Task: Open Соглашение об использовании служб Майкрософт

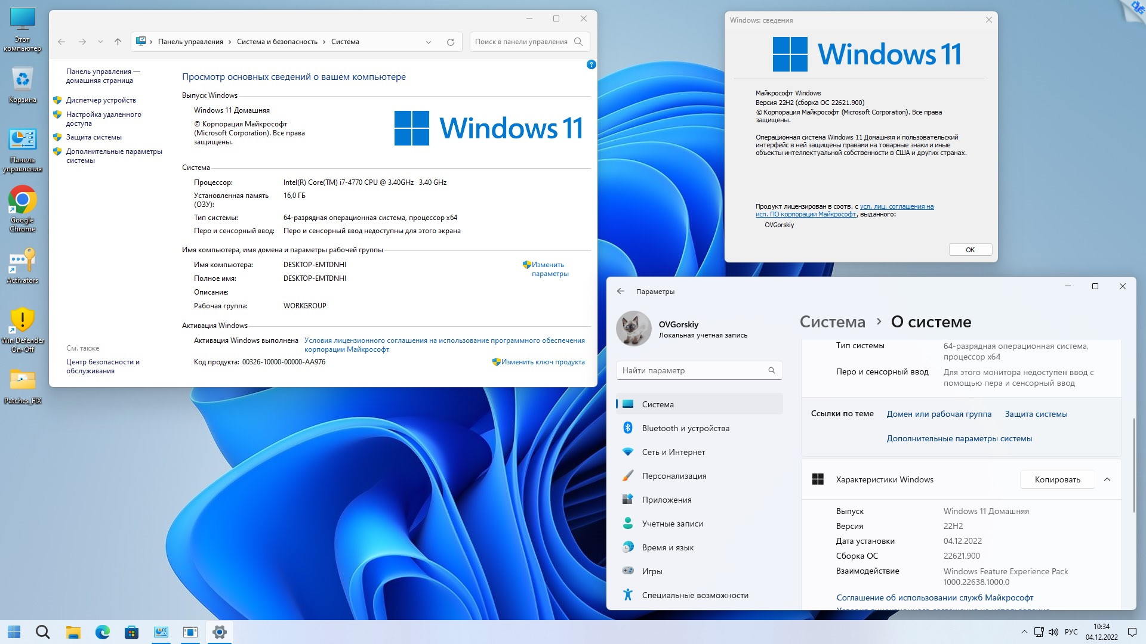Action: (935, 597)
